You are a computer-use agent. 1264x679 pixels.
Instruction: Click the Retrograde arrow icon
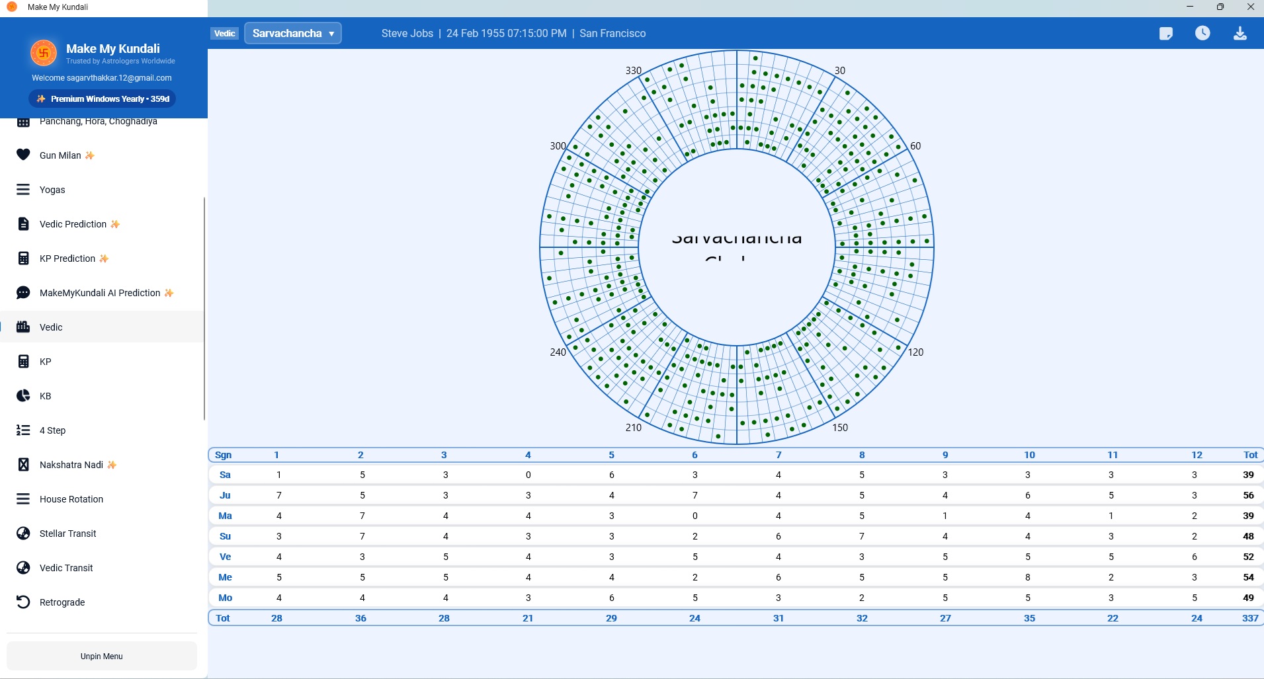tap(23, 602)
